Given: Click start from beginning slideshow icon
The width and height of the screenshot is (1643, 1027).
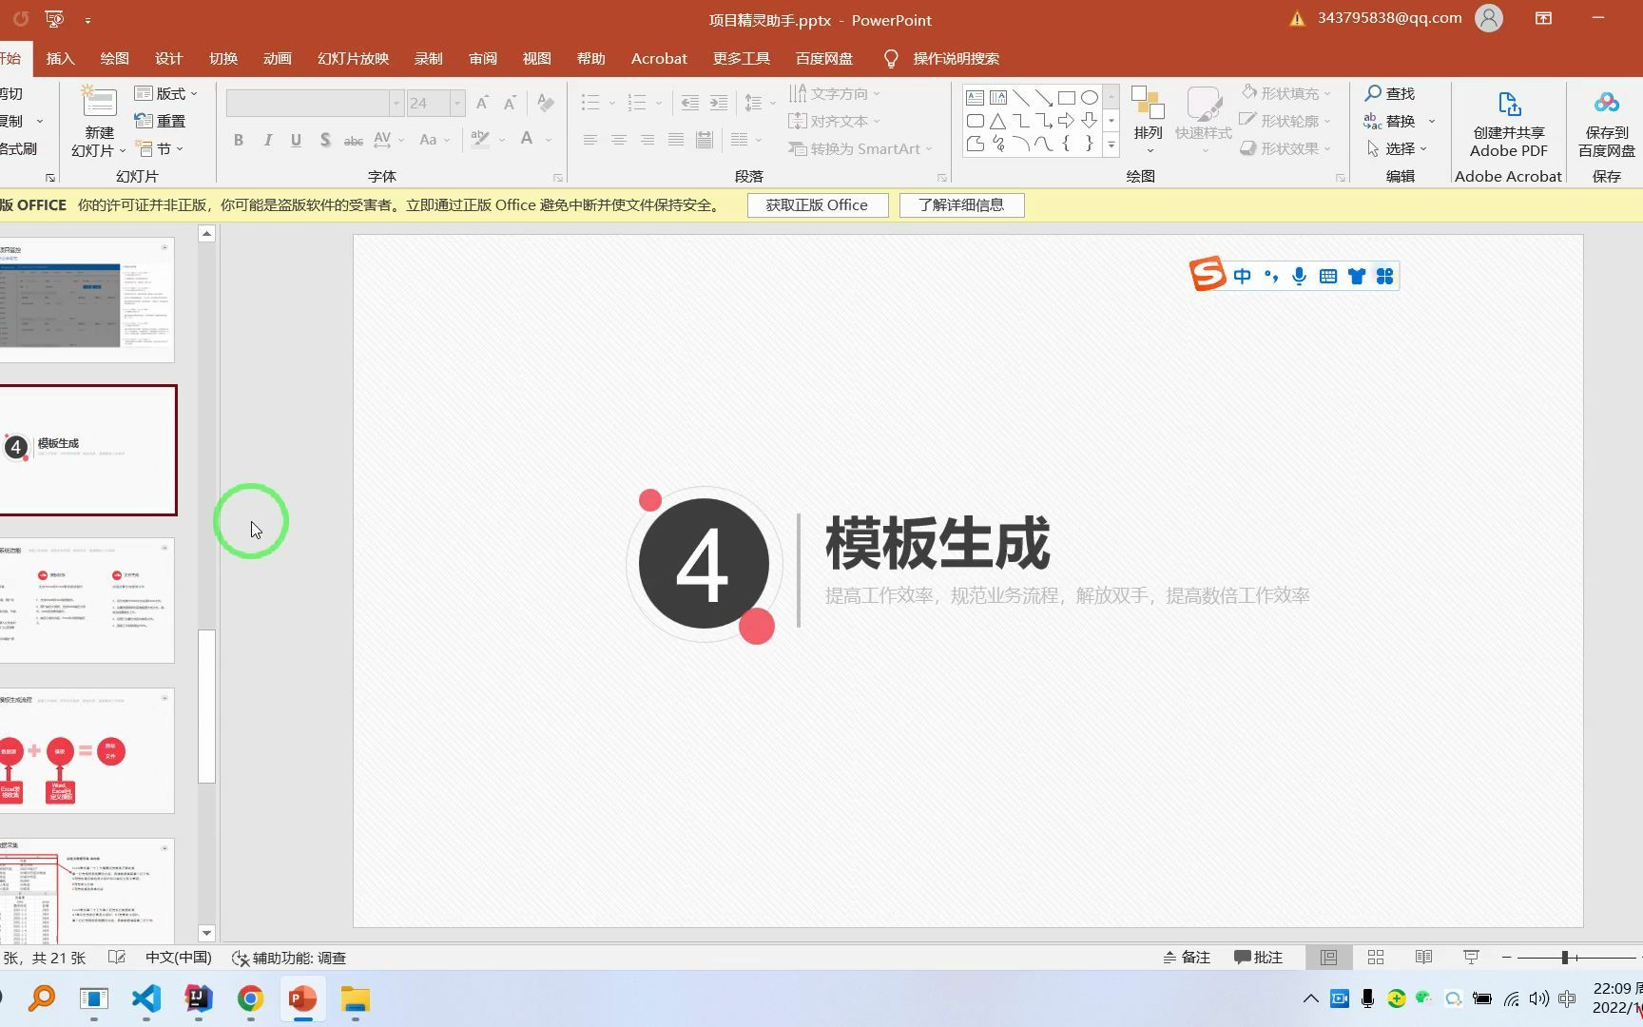Looking at the screenshot, I should tap(54, 19).
